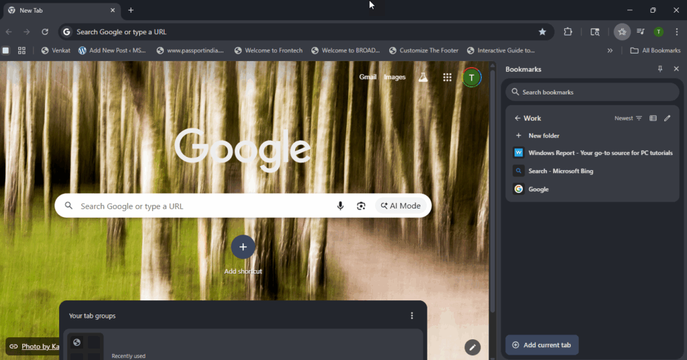This screenshot has width=687, height=360.
Task: Open the Google bookmark in Work folder
Action: [x=592, y=189]
